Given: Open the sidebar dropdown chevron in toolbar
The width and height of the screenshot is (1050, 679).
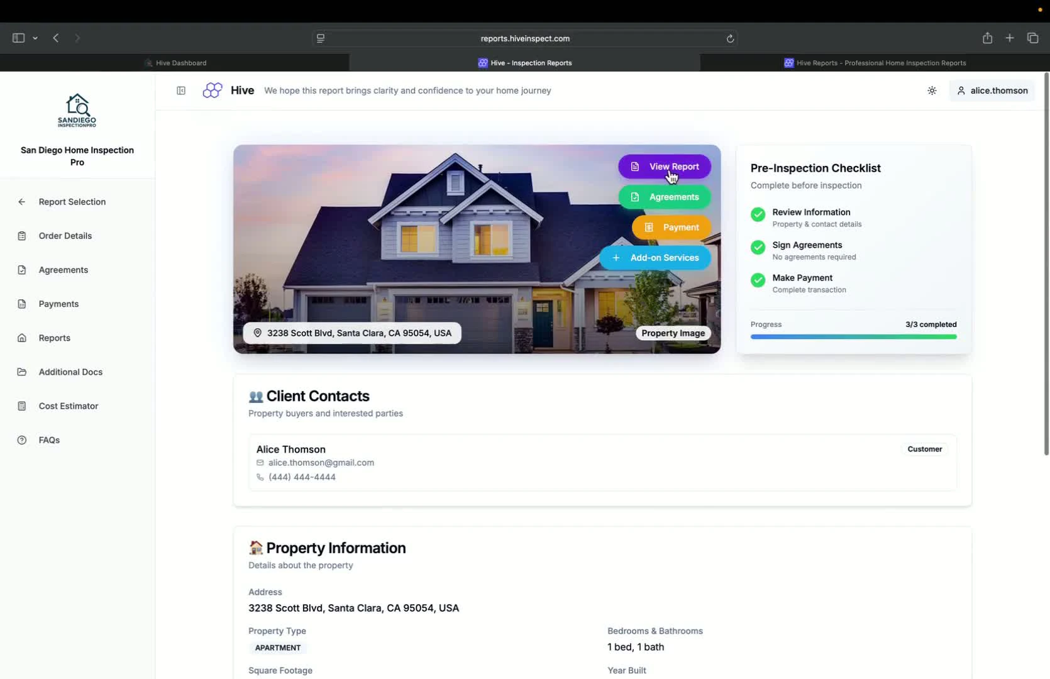Looking at the screenshot, I should point(35,38).
